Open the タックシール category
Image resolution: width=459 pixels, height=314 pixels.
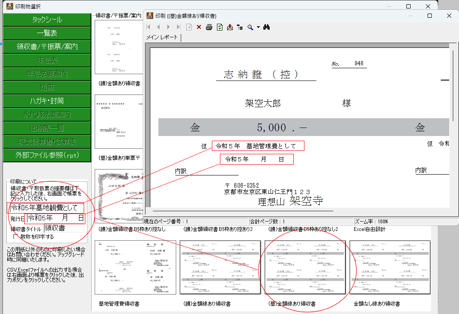point(47,19)
